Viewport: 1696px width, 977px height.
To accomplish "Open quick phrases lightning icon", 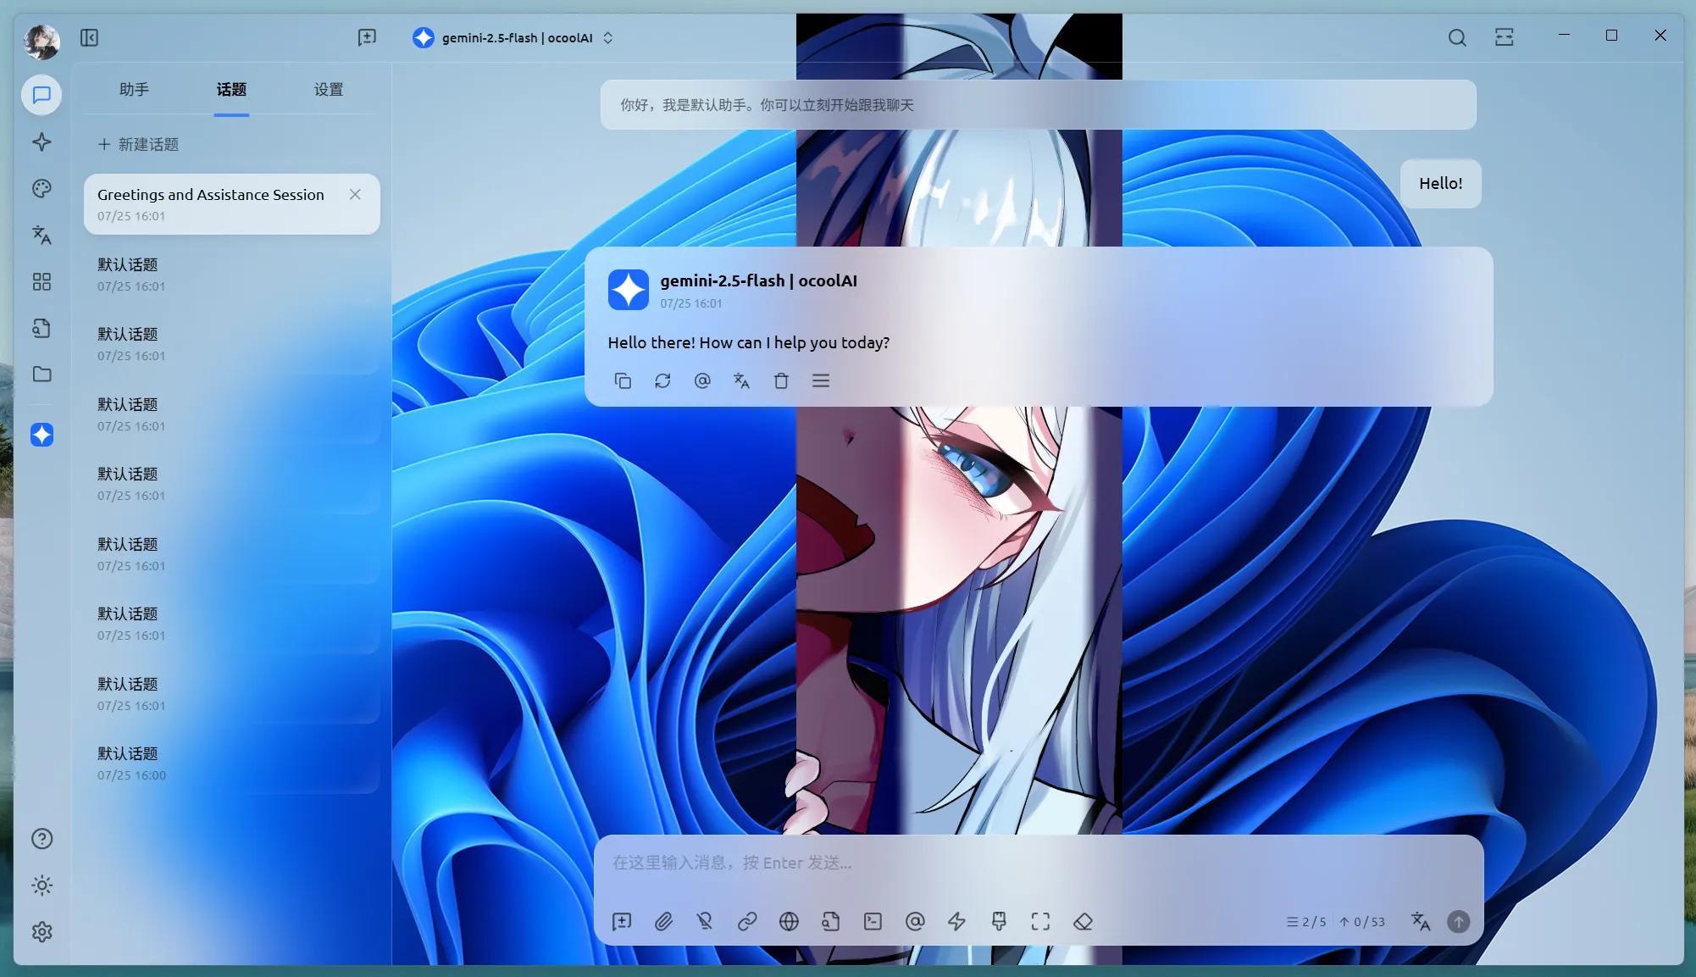I will (x=956, y=921).
